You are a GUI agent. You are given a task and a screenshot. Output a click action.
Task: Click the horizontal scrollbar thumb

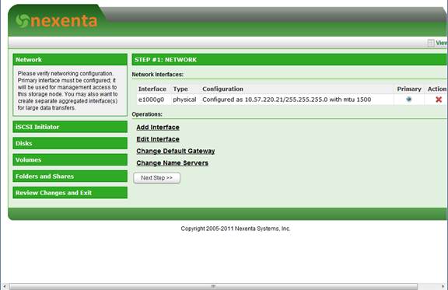213,286
